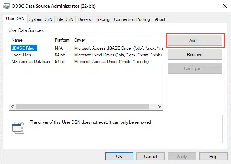Confirm with the OK button
Image resolution: width=231 pixels, height=164 pixels.
point(119,156)
